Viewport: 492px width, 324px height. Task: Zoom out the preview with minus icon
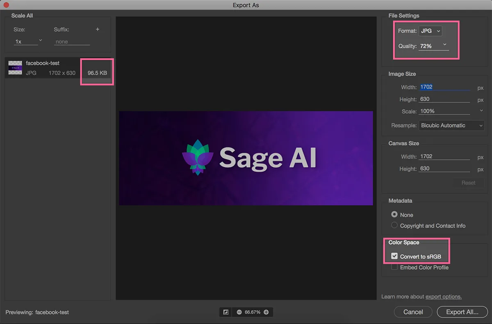[x=239, y=312]
